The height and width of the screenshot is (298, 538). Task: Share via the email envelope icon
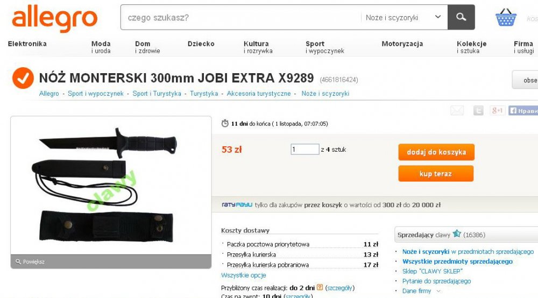tap(457, 110)
